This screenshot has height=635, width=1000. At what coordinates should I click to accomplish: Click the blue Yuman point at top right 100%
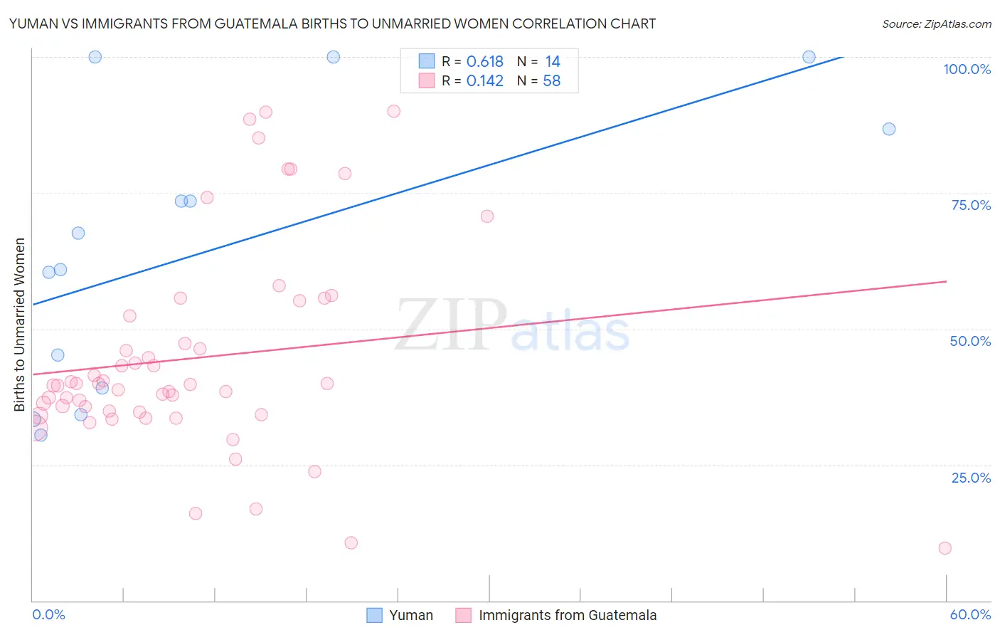[x=809, y=57]
